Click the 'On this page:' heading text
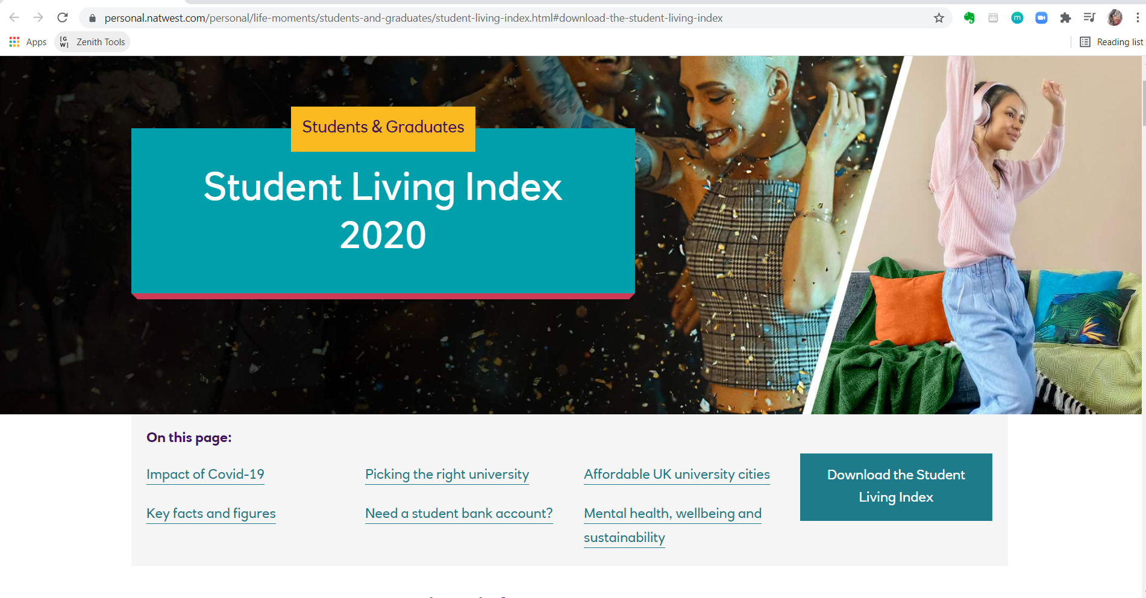Viewport: 1146px width, 598px height. coord(189,438)
